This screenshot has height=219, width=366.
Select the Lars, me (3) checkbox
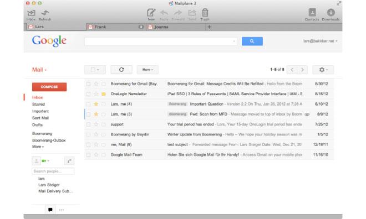click(88, 114)
